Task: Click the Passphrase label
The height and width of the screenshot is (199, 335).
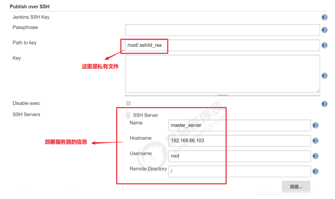Action: pos(25,28)
